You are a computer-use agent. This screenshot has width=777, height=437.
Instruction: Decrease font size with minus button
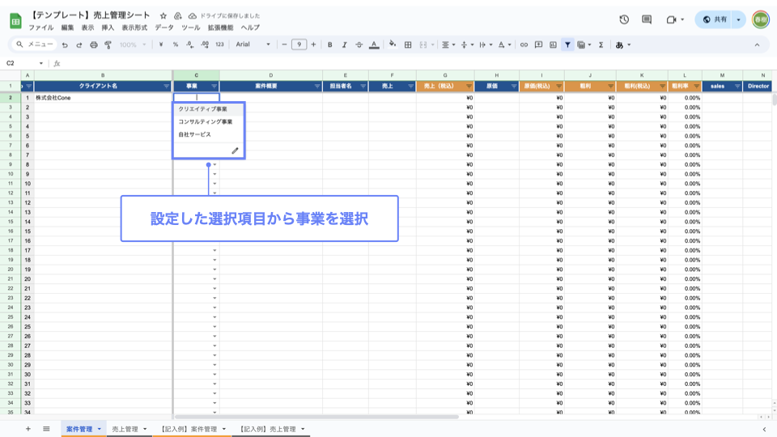284,45
